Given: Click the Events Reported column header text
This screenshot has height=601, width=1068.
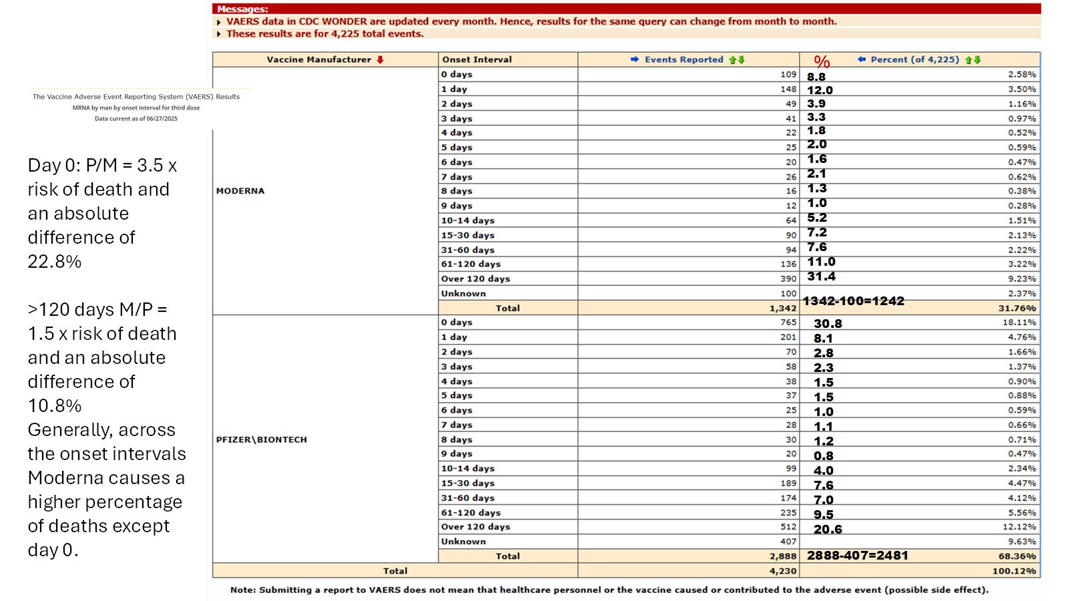Looking at the screenshot, I should click(684, 59).
